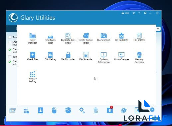Launch Memory Optimizer
The image size is (172, 126).
[139, 58]
